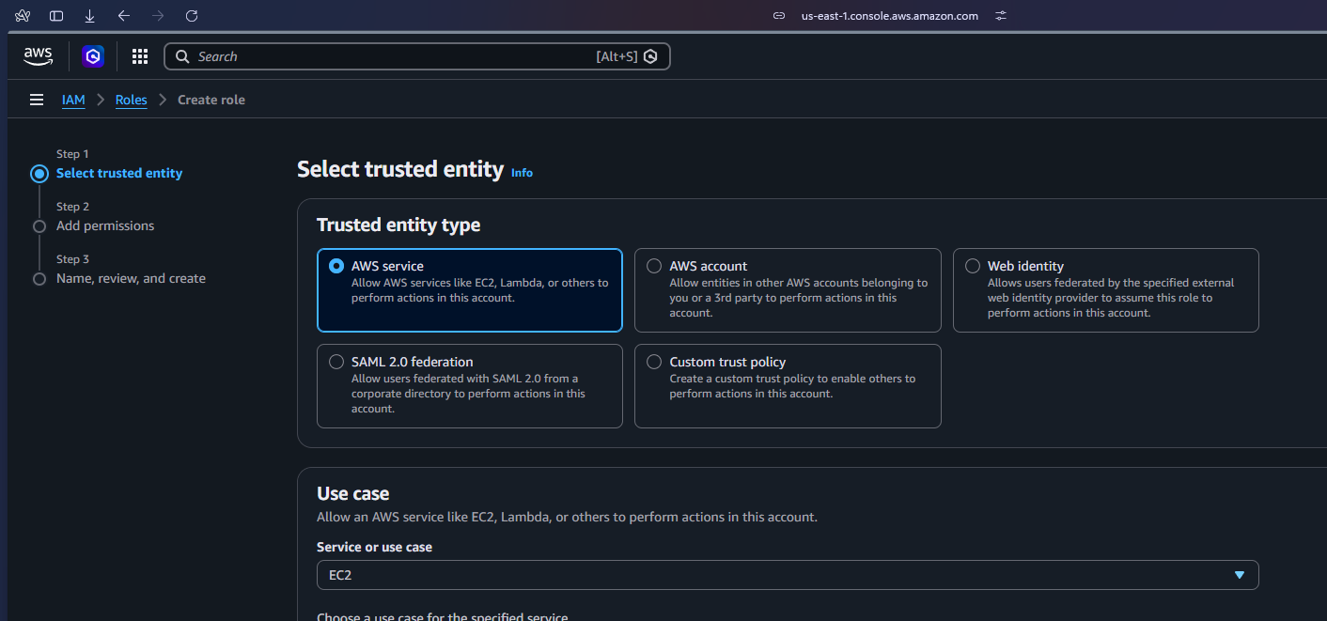This screenshot has width=1327, height=621.
Task: Choose the Web identity radio option
Action: (x=973, y=266)
